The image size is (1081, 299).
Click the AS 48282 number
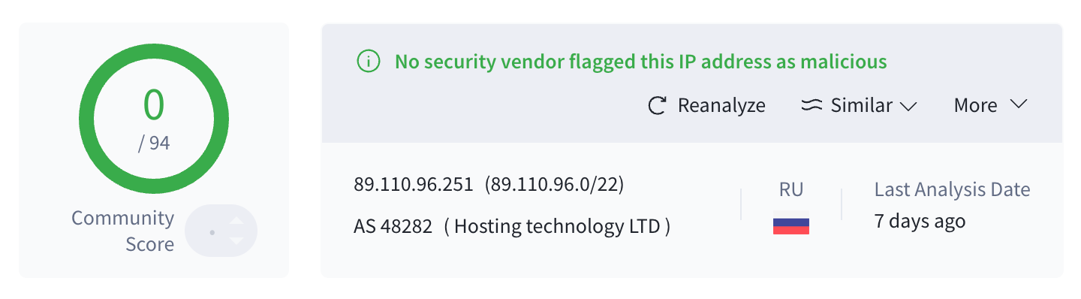coord(393,226)
